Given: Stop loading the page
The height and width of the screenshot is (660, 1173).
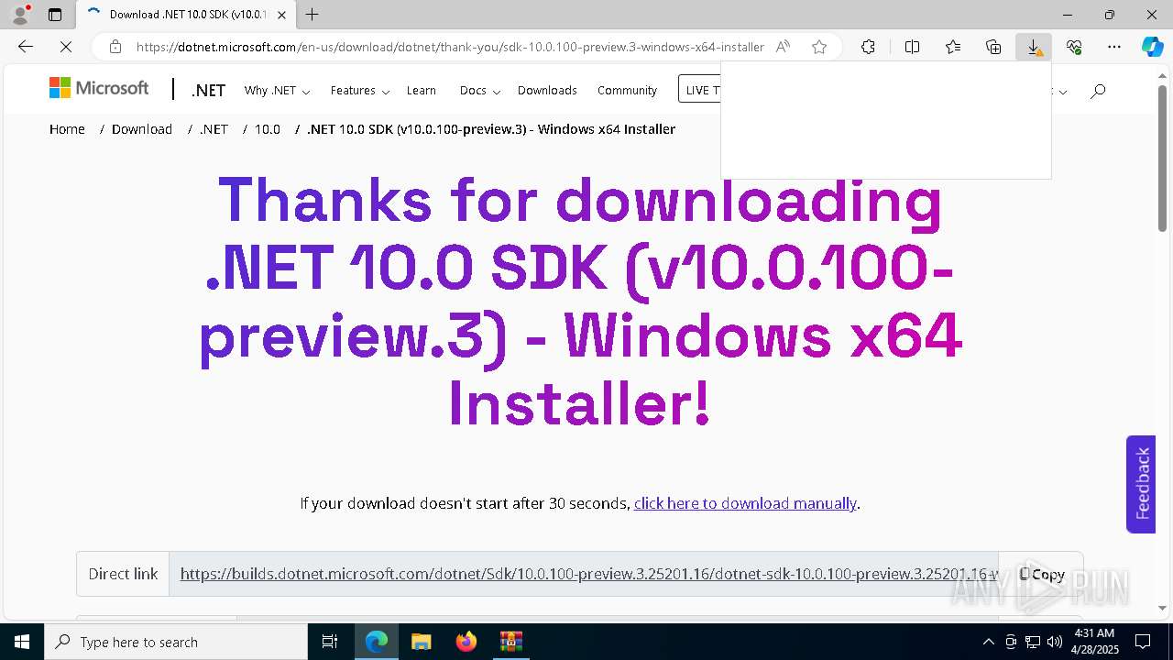Looking at the screenshot, I should (68, 47).
